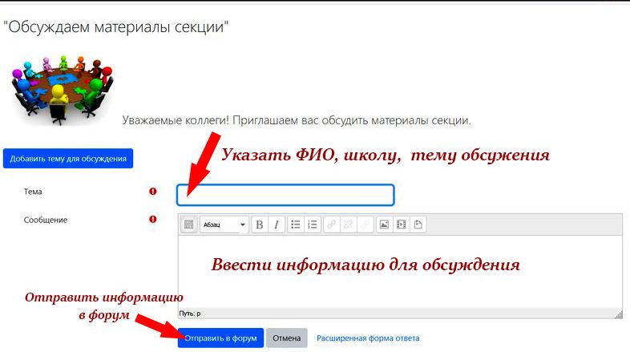630x352 pixels.
Task: Insert an image into the message
Action: [384, 225]
